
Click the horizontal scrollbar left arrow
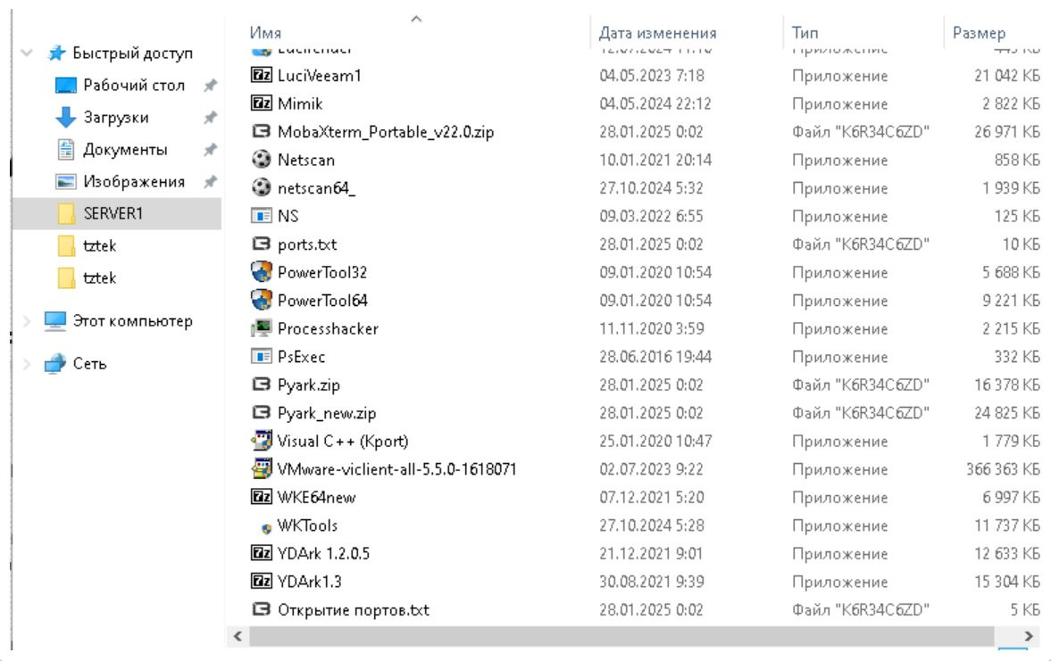pyautogui.click(x=238, y=636)
